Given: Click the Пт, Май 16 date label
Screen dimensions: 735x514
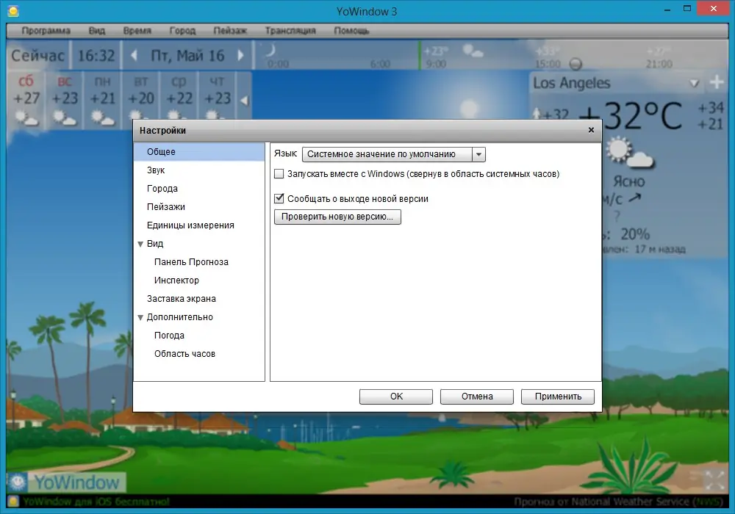Looking at the screenshot, I should [187, 56].
